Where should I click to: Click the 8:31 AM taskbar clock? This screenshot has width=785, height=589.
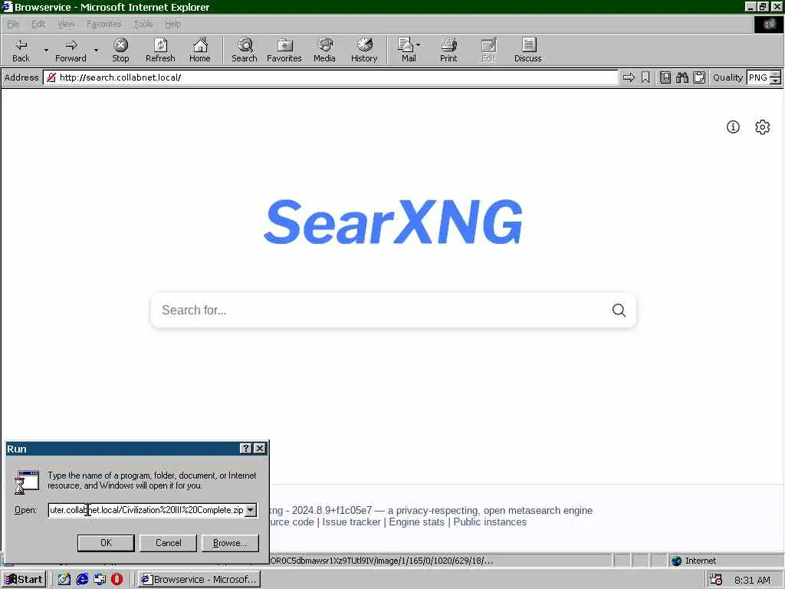pos(752,580)
